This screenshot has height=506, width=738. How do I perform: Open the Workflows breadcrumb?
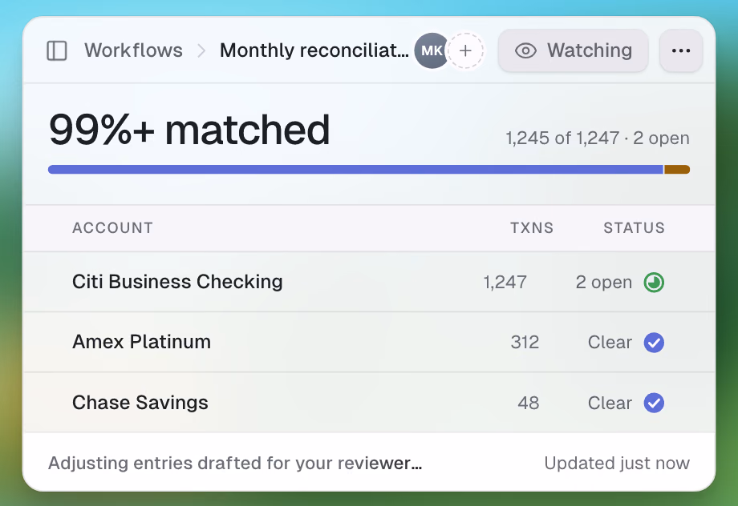pyautogui.click(x=133, y=50)
